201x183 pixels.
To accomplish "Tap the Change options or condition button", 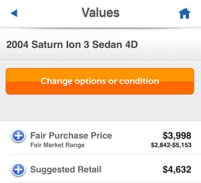I will pos(100,81).
